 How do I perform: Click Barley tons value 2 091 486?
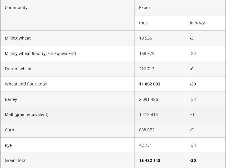(x=148, y=99)
